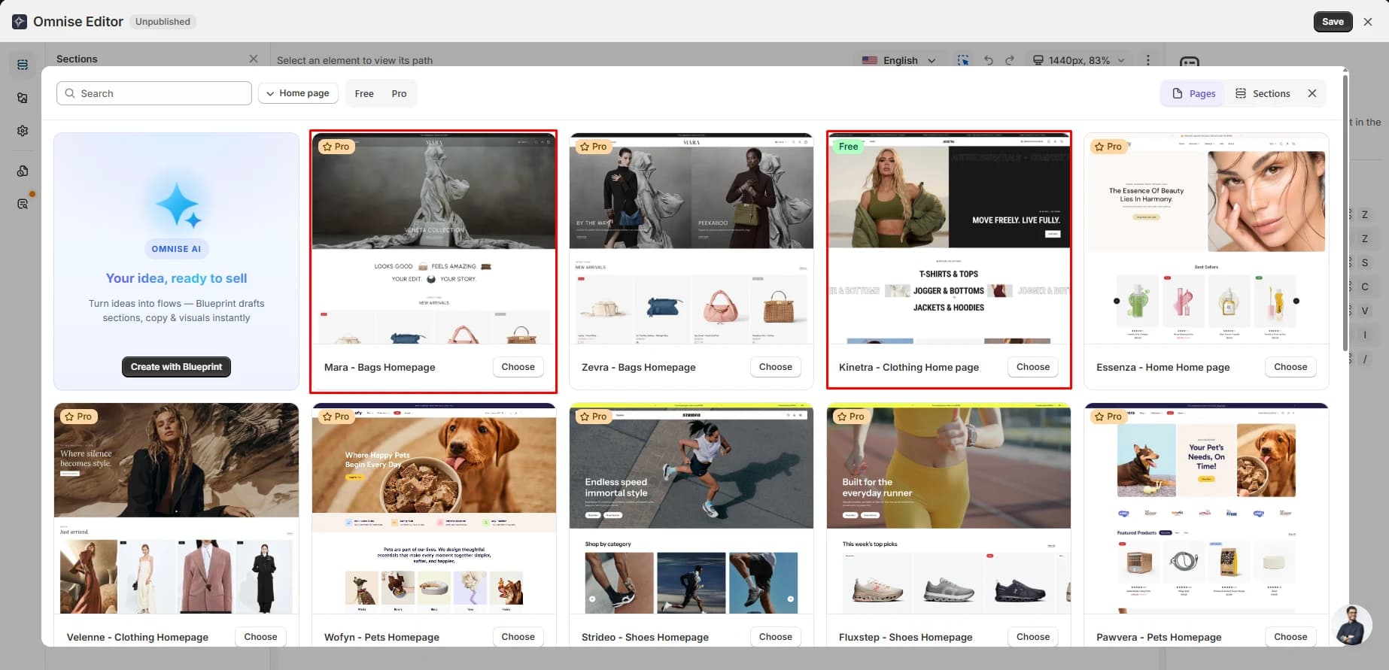Viewport: 1389px width, 670px height.
Task: Open the Home page filter dropdown
Action: click(298, 93)
